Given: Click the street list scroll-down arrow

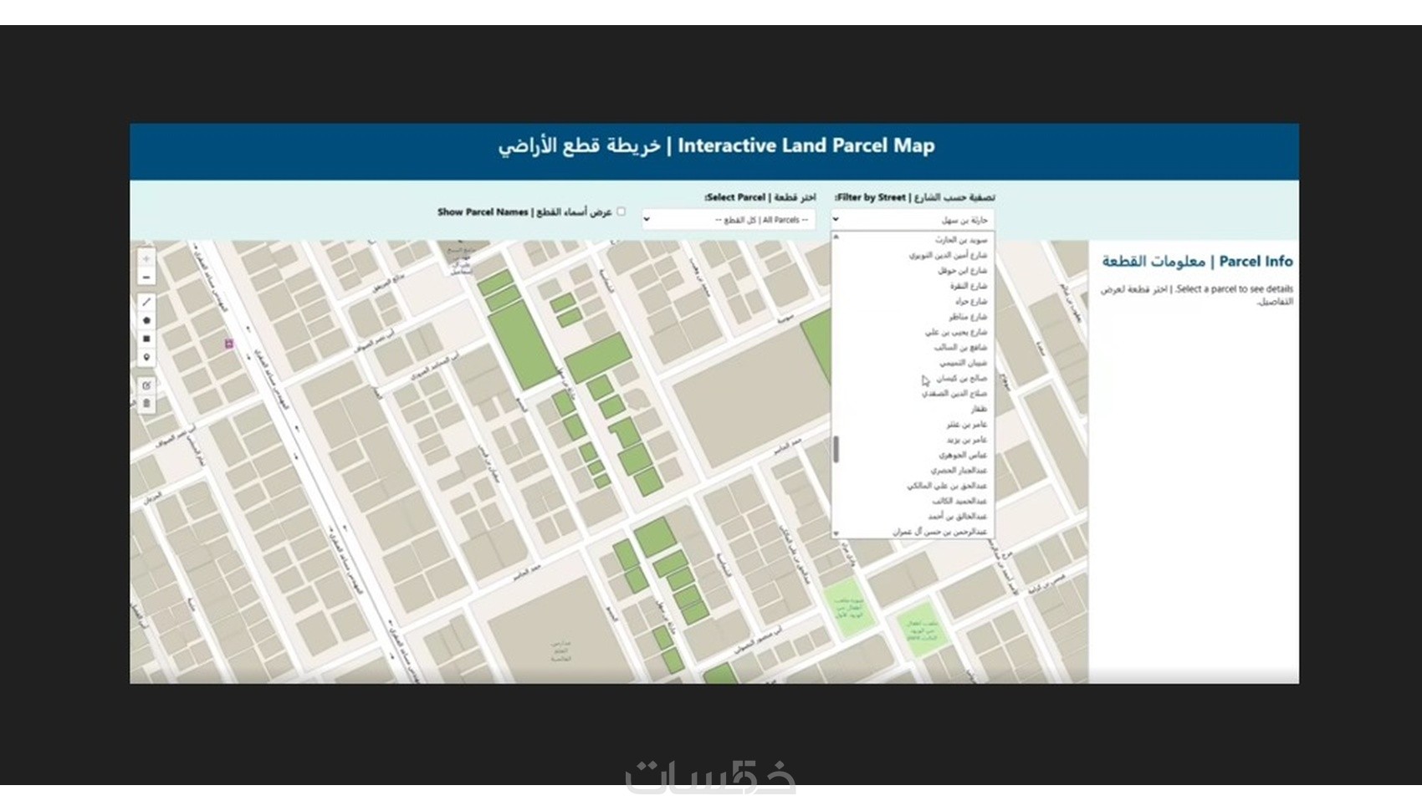Looking at the screenshot, I should [x=836, y=533].
